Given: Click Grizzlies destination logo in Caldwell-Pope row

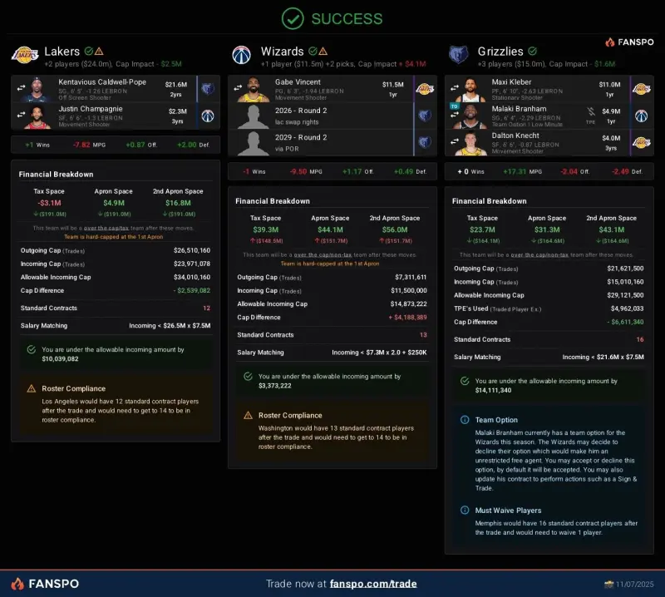Looking at the screenshot, I should [x=207, y=89].
